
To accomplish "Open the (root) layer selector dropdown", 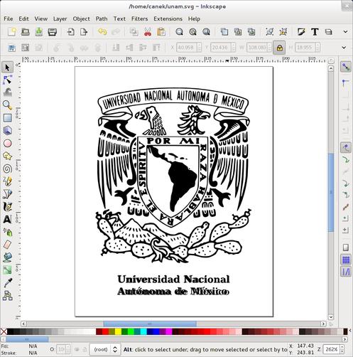I will coord(105,349).
